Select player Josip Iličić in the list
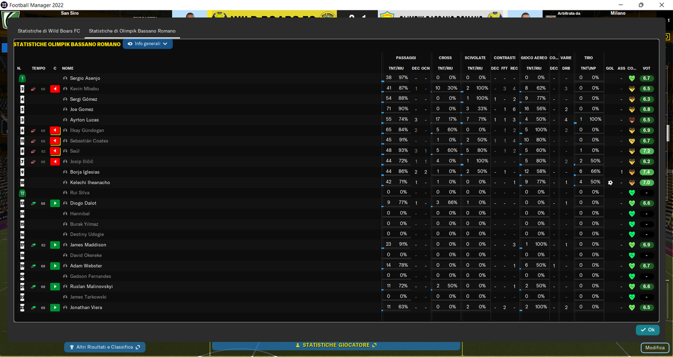Image resolution: width=673 pixels, height=357 pixels. coord(81,162)
